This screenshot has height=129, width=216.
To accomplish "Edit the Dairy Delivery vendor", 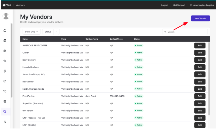I will tap(200, 60).
